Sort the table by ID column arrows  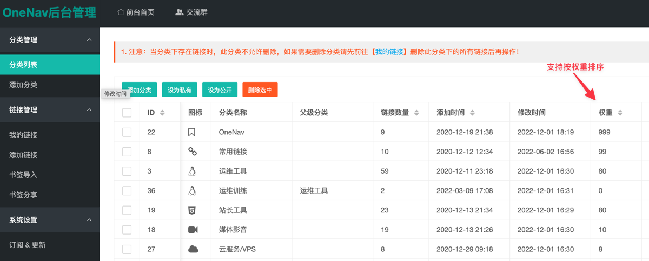[162, 113]
